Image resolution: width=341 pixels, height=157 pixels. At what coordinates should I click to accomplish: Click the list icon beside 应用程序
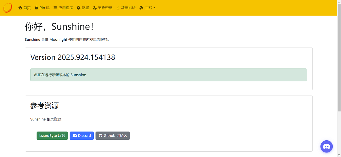point(55,8)
